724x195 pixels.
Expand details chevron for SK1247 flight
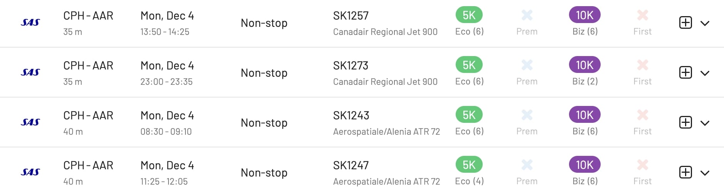click(705, 173)
